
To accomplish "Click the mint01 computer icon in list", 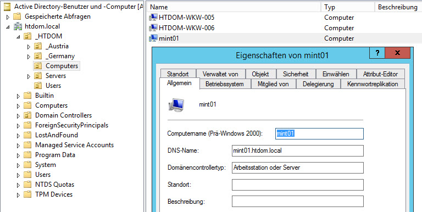I will tap(153, 38).
